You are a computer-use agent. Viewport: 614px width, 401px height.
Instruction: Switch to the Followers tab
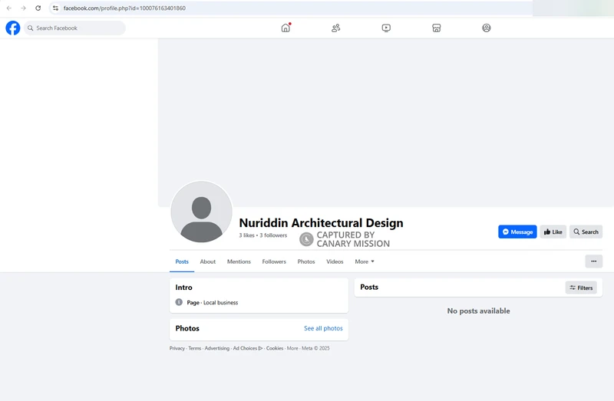pos(274,261)
